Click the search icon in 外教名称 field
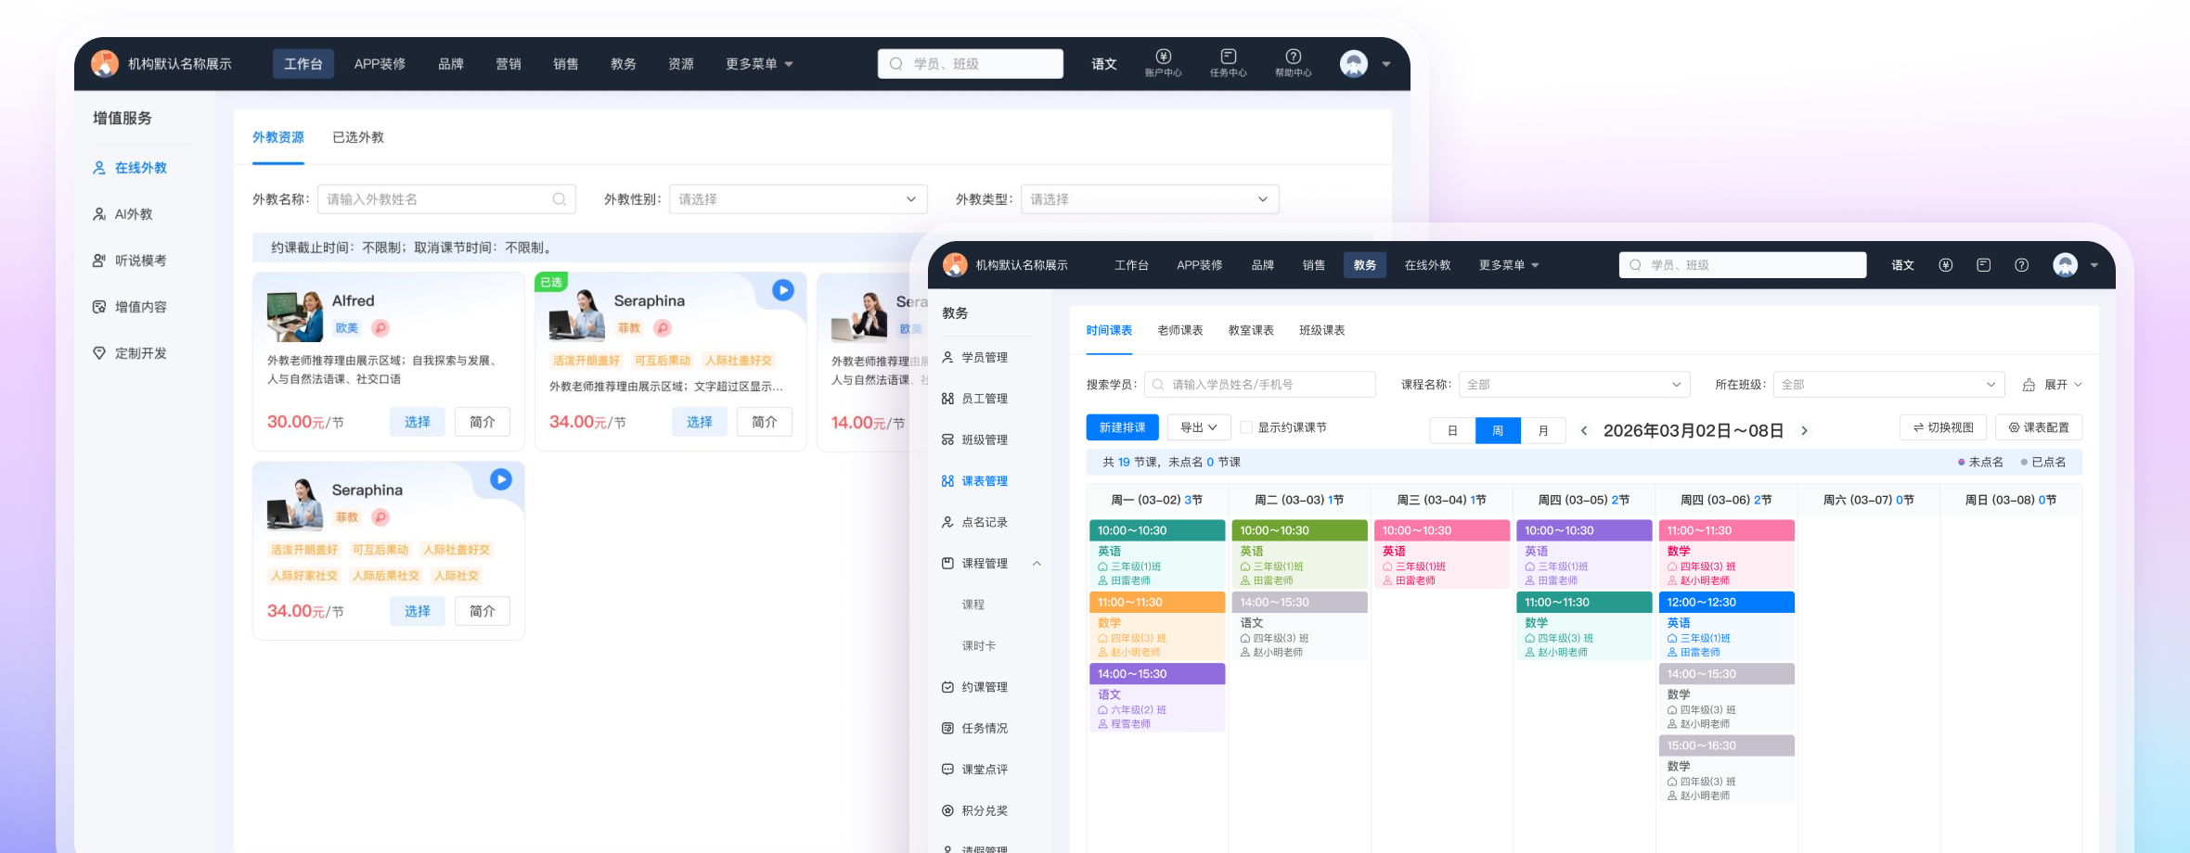 click(559, 199)
